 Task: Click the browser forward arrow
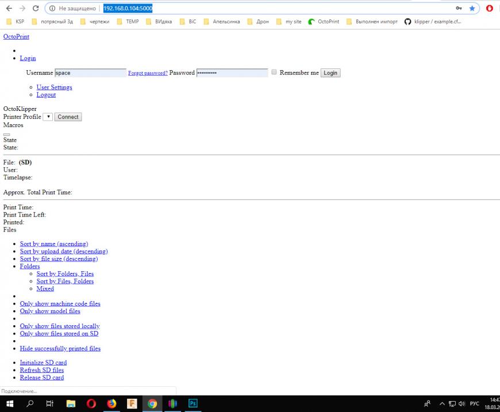click(22, 8)
